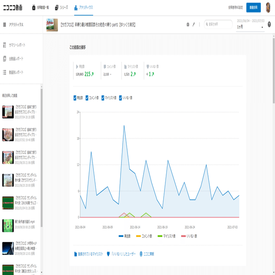
Task: Click the マイリスト数 folder icon stat
Action: tap(125, 67)
